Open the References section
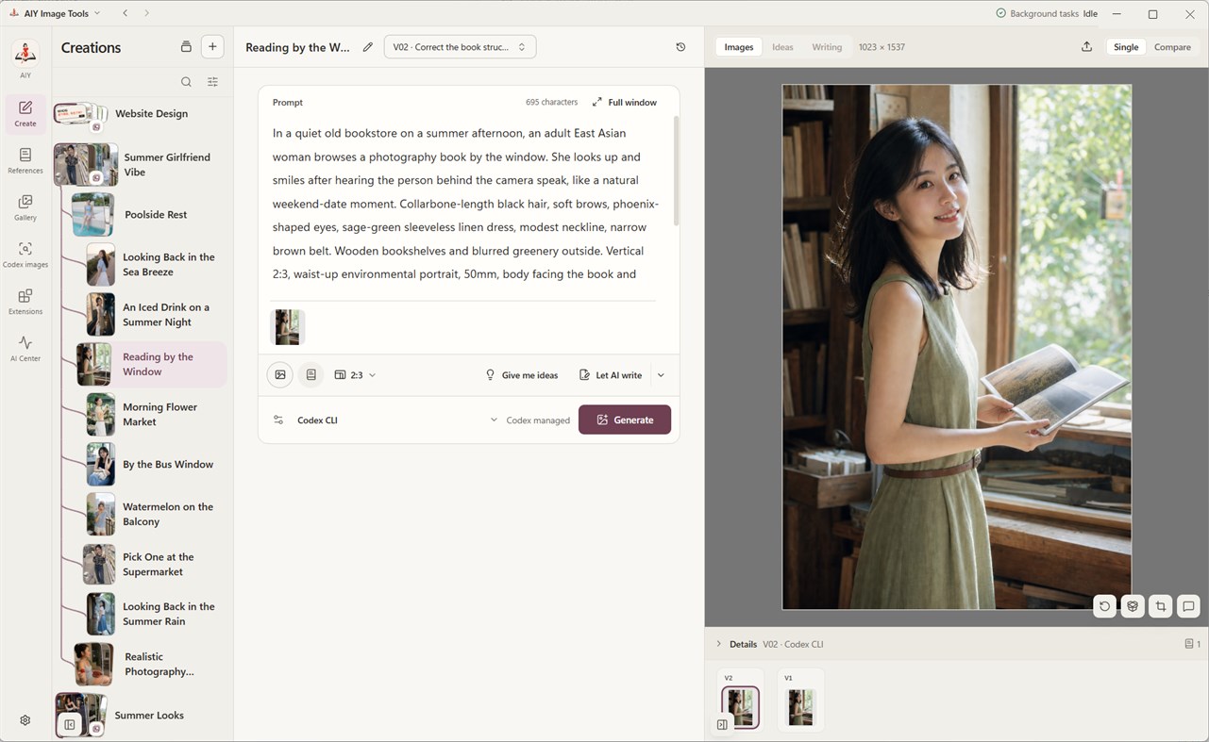1209x742 pixels. (x=25, y=160)
